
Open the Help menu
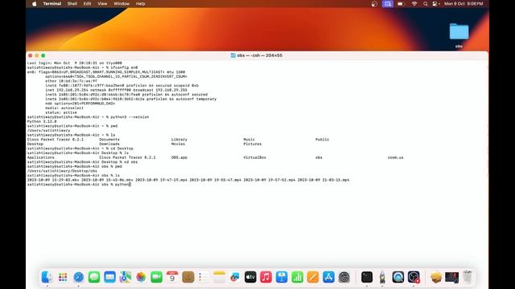tap(140, 3)
